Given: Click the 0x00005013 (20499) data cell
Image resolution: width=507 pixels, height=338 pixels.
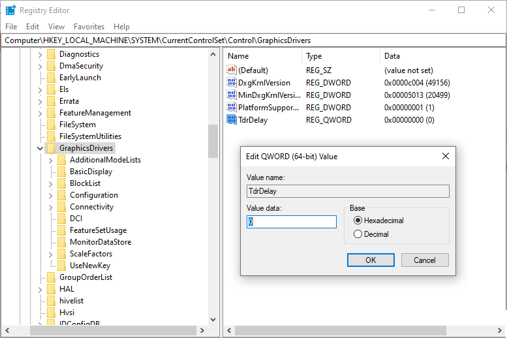Looking at the screenshot, I should tap(417, 95).
